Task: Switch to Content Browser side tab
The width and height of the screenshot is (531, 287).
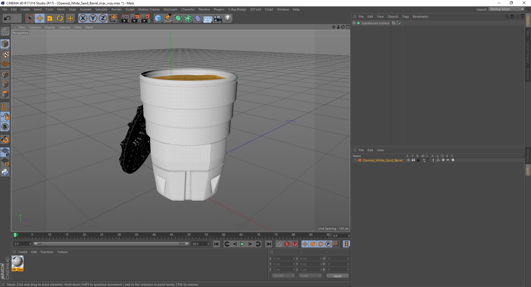Action: click(528, 52)
